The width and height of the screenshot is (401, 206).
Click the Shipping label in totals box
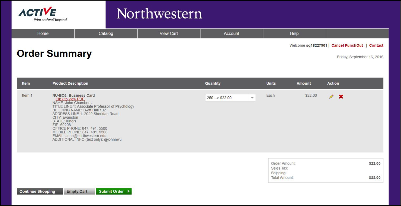(x=279, y=173)
